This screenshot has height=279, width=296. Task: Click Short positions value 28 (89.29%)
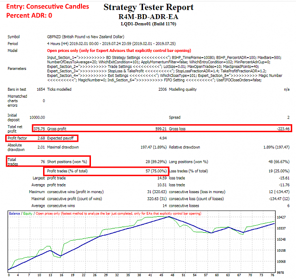[156, 161]
